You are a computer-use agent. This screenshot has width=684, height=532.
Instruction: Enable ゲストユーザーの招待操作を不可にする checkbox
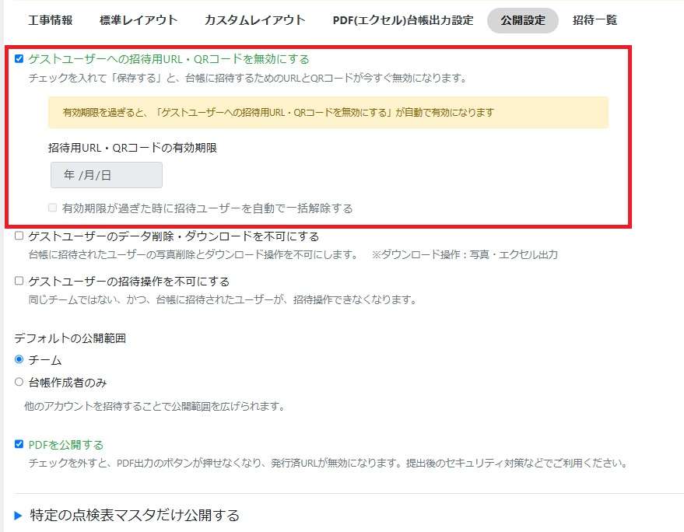(x=19, y=281)
